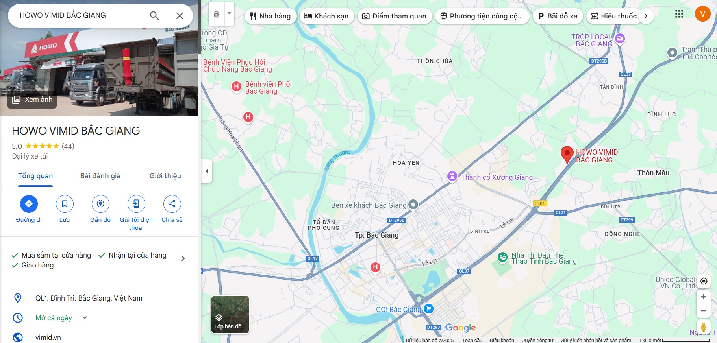Collapse the side panel
The image size is (717, 343).
point(207,171)
